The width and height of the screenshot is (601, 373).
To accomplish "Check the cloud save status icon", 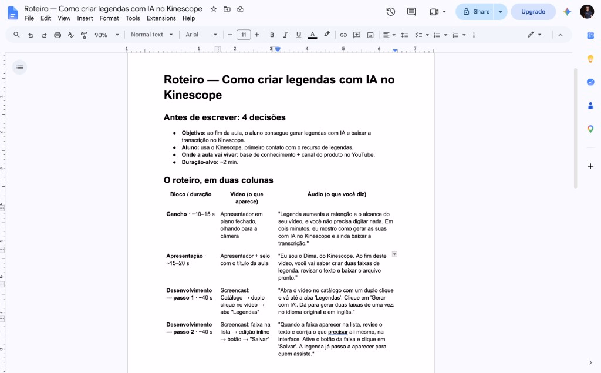I will (240, 9).
